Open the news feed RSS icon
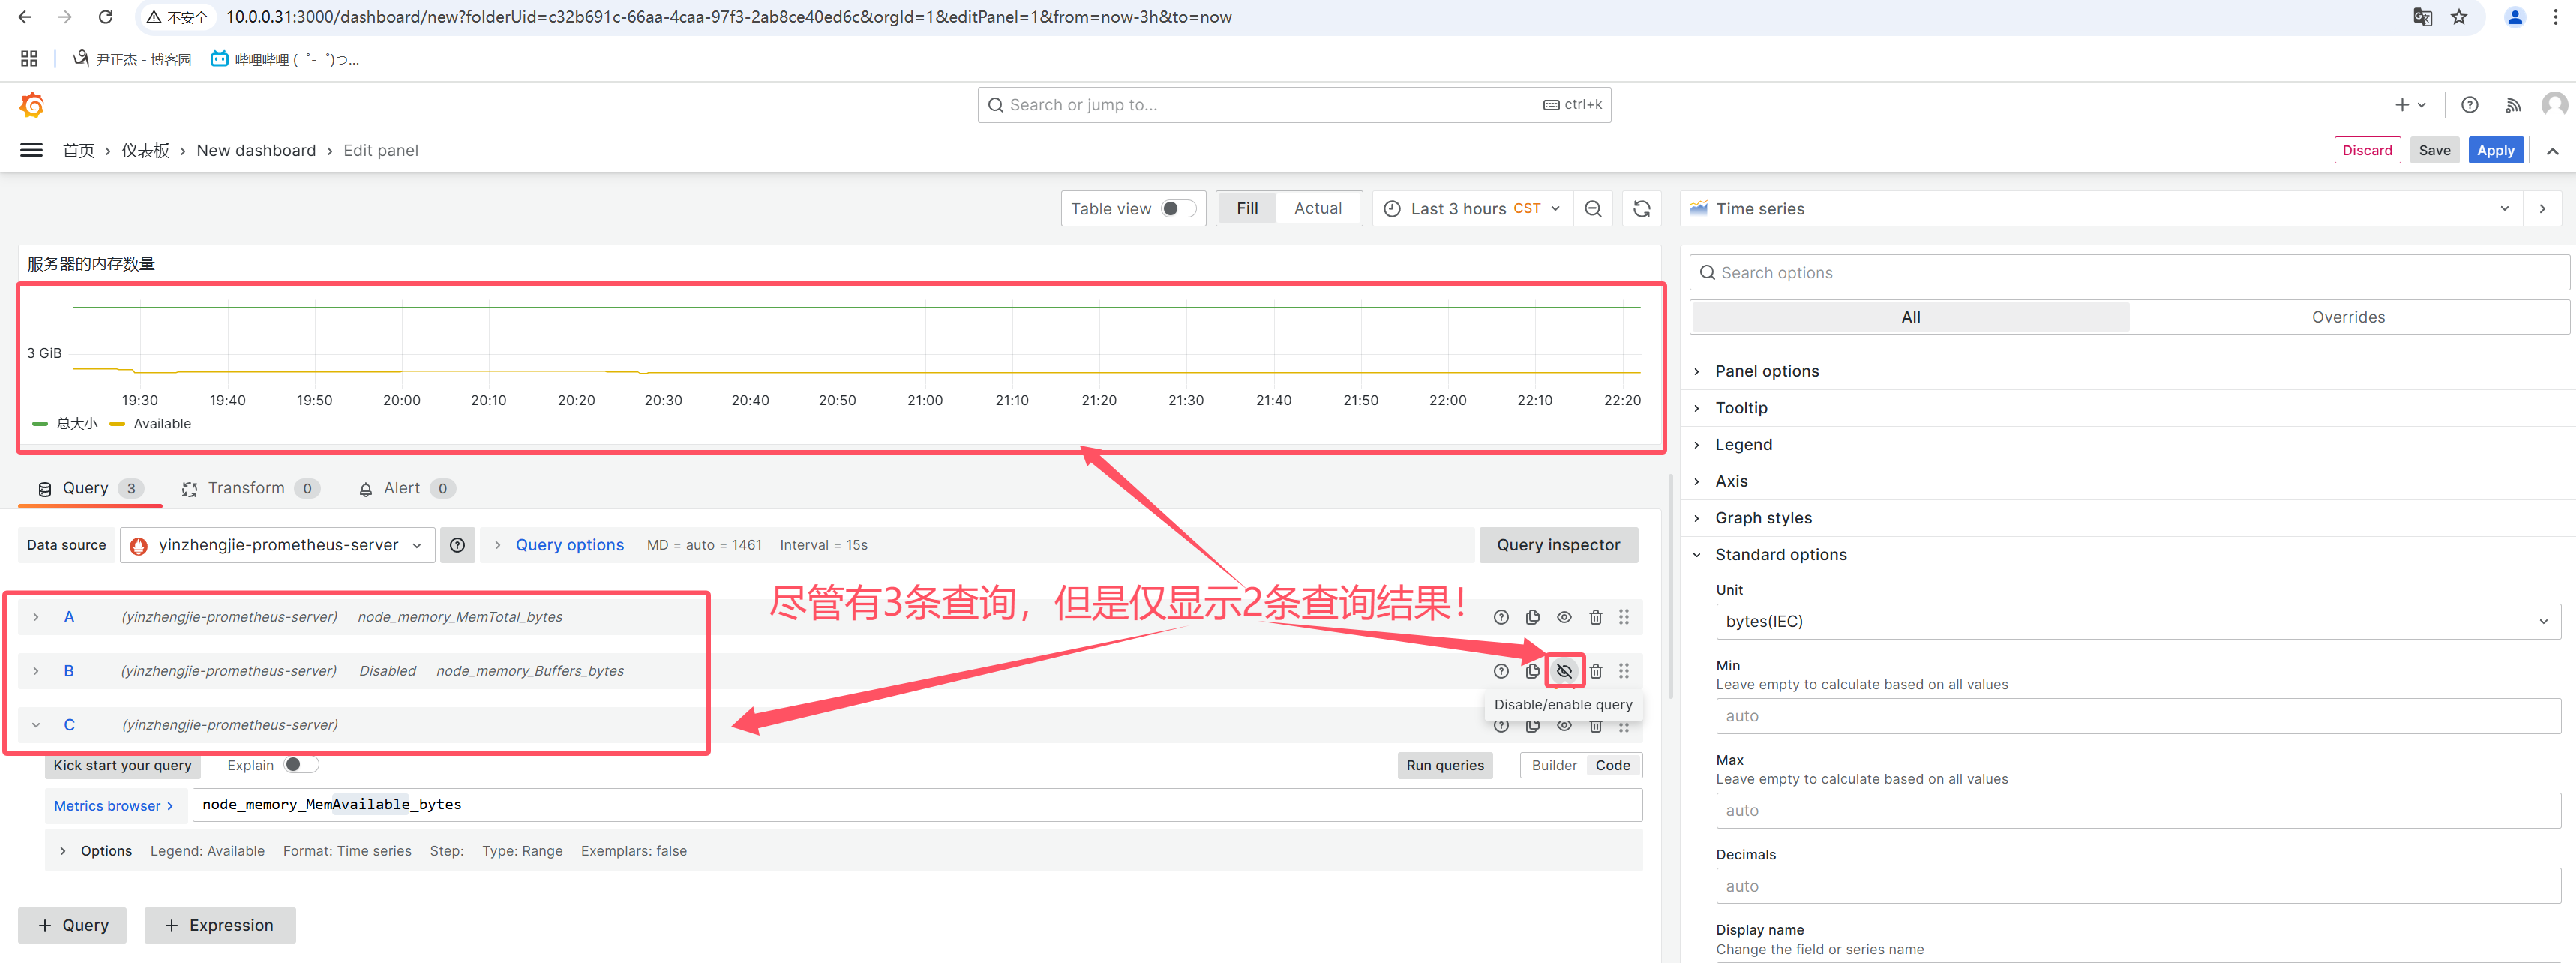Screen dimensions: 2576x963 [2512, 104]
